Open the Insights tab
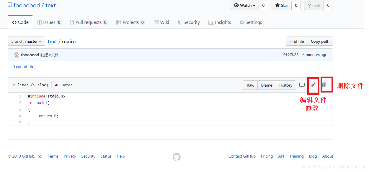This screenshot has height=172, width=369. 220,22
